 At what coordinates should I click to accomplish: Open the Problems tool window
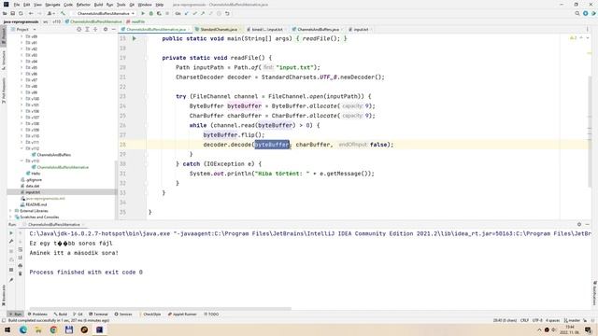(37, 315)
